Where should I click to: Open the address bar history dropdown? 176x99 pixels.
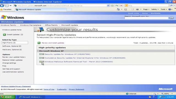108,5
